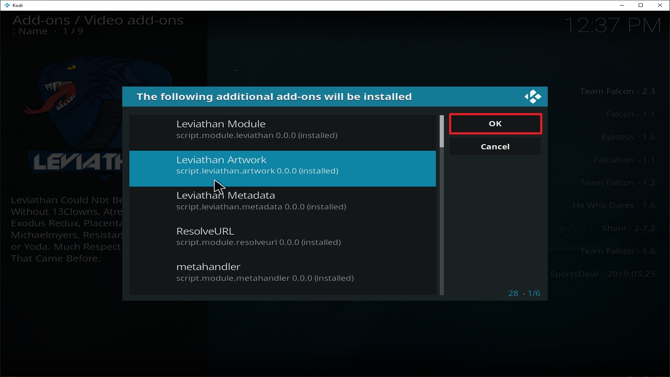This screenshot has height=377, width=670.
Task: Click the Kodi icon in title bar
Action: pyautogui.click(x=7, y=5)
